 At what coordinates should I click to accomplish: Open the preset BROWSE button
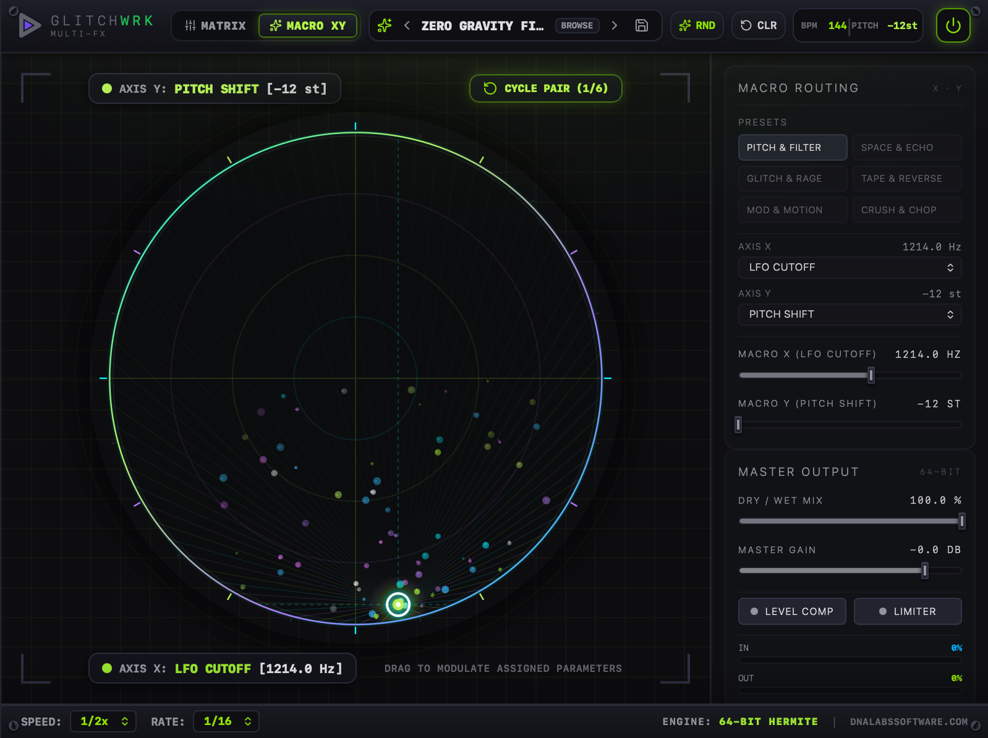pyautogui.click(x=577, y=25)
